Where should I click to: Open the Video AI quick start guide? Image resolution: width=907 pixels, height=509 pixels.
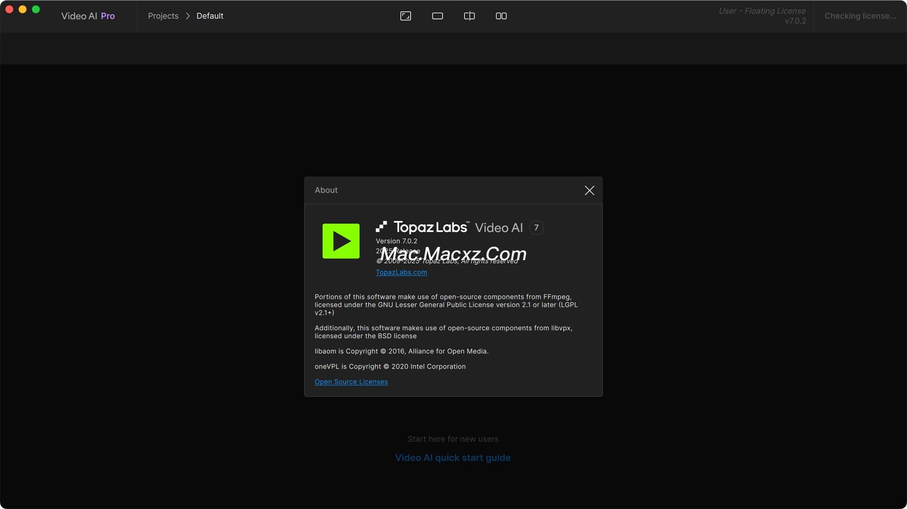tap(453, 458)
